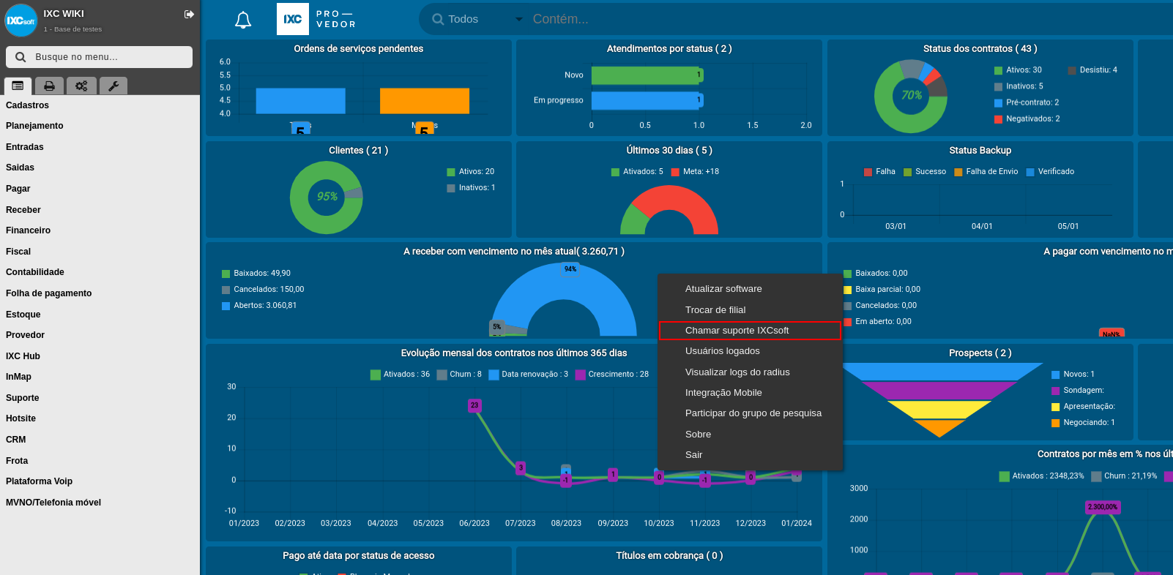Choose 'Chamar suporte IXCsoft' option
This screenshot has height=575, width=1173.
(x=751, y=331)
